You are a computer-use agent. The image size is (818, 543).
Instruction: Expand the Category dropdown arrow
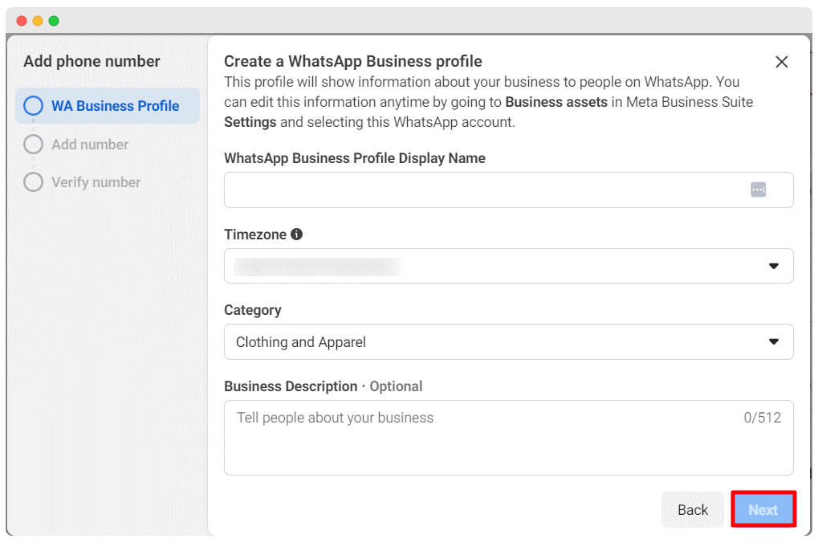pos(773,341)
